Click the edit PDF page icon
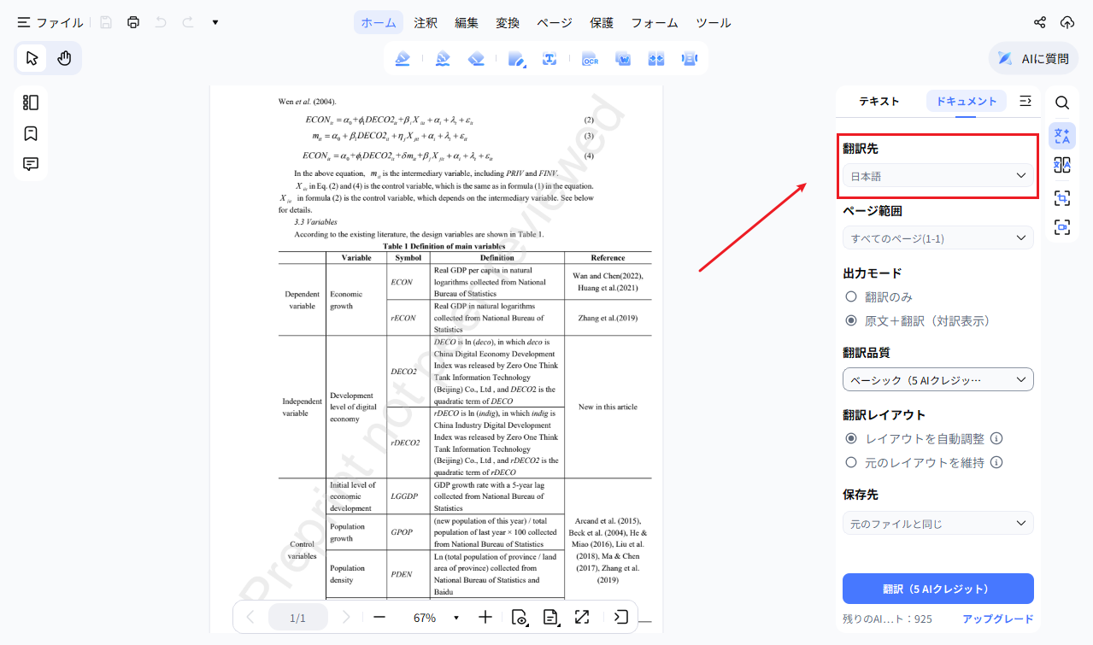 coord(517,58)
